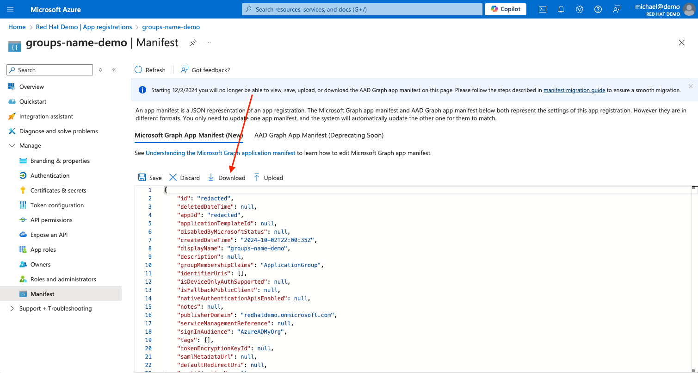This screenshot has width=698, height=373.
Task: Open portal Settings gear
Action: [579, 9]
